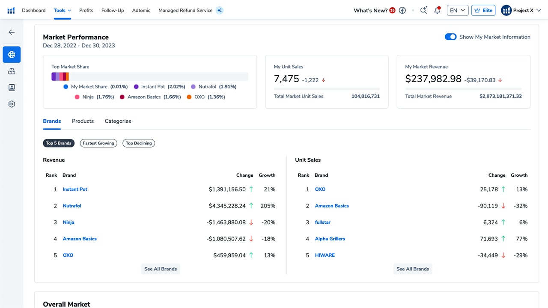
Task: Select the Fastest Growing filter
Action: 98,143
